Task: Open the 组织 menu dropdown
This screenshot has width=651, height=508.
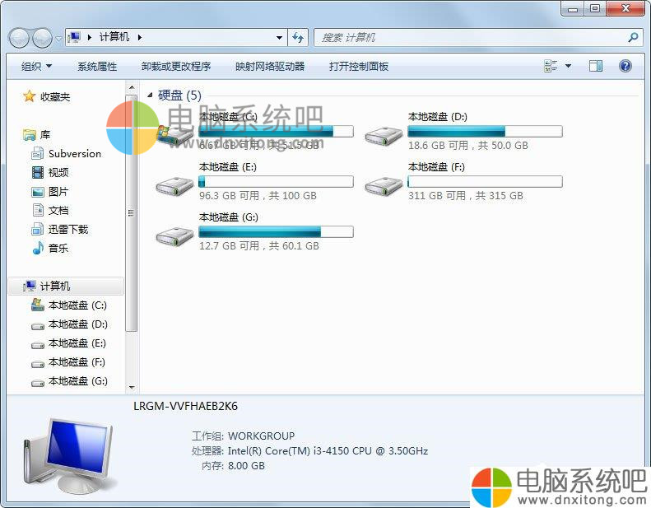Action: point(36,67)
